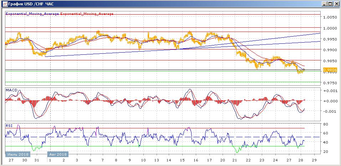
Task: Click the date label 6 on time axis
Action: [x=90, y=161]
